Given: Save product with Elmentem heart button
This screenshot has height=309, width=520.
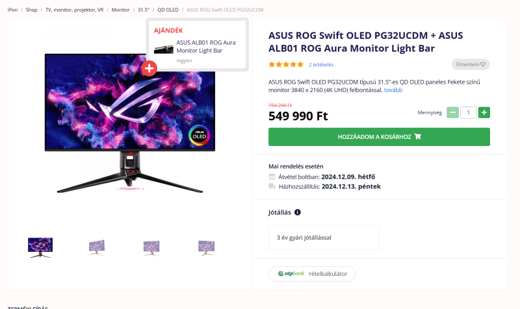Looking at the screenshot, I should point(471,64).
